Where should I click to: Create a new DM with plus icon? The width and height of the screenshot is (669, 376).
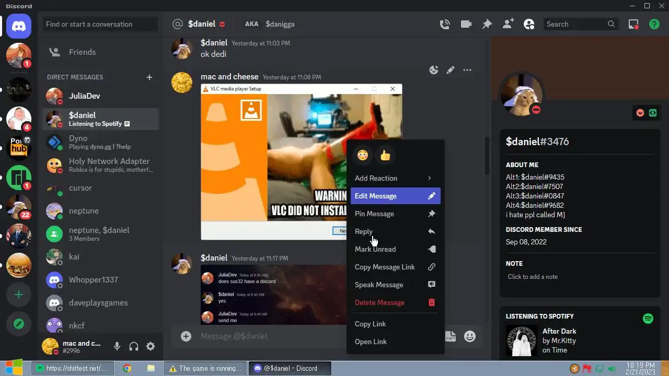coord(149,77)
